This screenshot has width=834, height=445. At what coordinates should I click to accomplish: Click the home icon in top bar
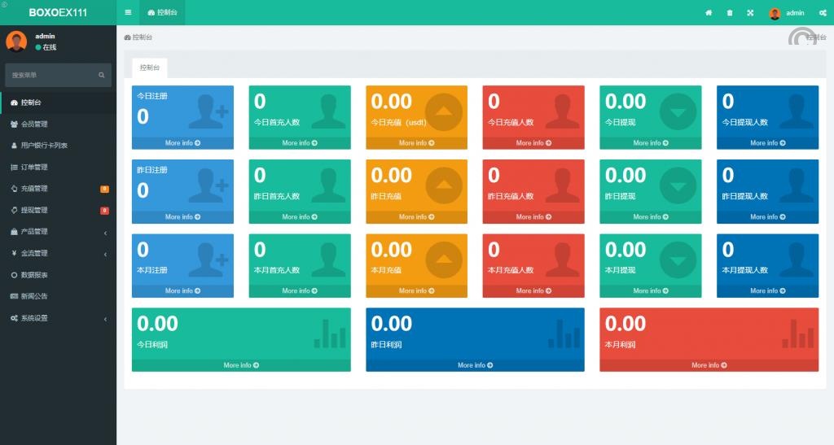coord(709,13)
